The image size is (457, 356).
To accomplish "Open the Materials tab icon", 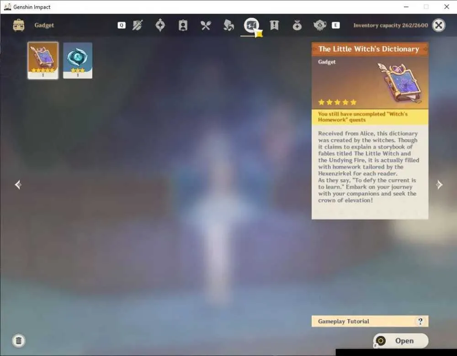I will coord(228,25).
